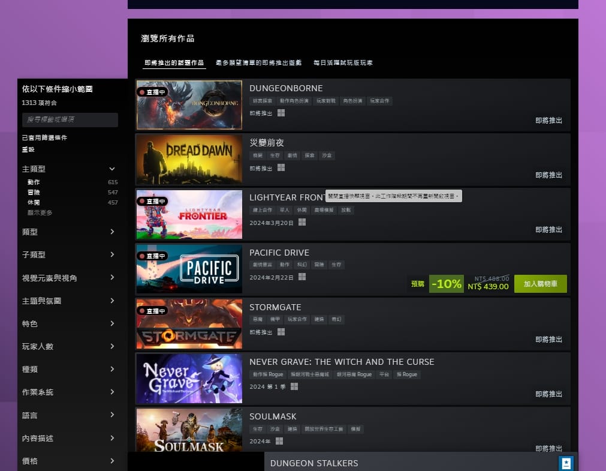Click 直播中 live badge on Stormgate thumbnail
Viewport: 606px width, 471px height.
(152, 311)
